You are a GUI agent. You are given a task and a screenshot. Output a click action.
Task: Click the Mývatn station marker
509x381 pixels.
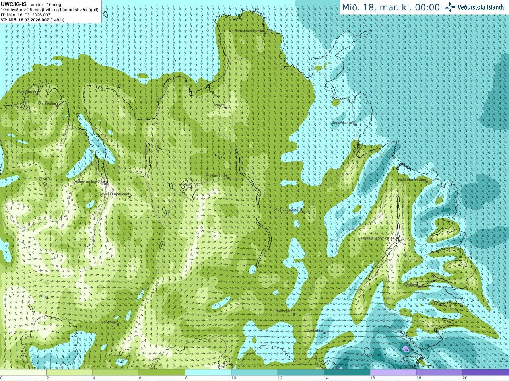(191, 187)
